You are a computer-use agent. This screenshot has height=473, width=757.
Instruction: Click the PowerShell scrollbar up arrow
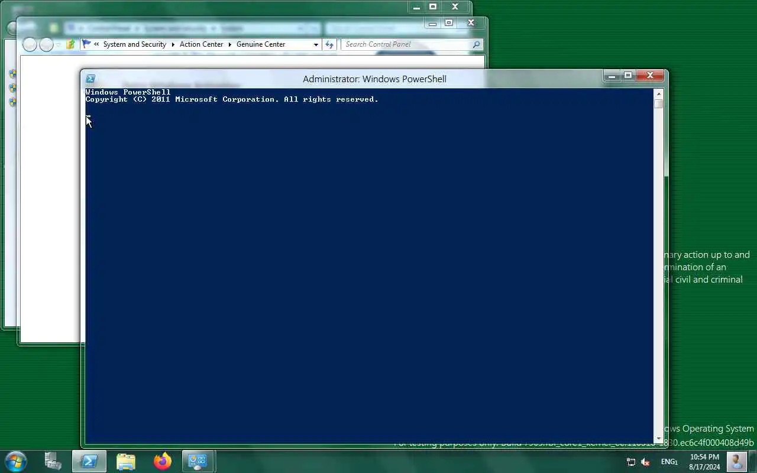(x=659, y=93)
